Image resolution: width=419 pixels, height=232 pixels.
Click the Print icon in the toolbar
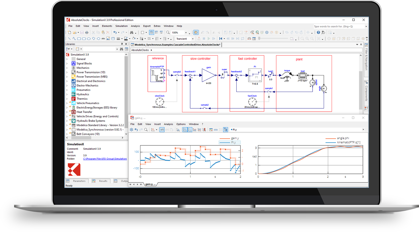pyautogui.click(x=87, y=32)
